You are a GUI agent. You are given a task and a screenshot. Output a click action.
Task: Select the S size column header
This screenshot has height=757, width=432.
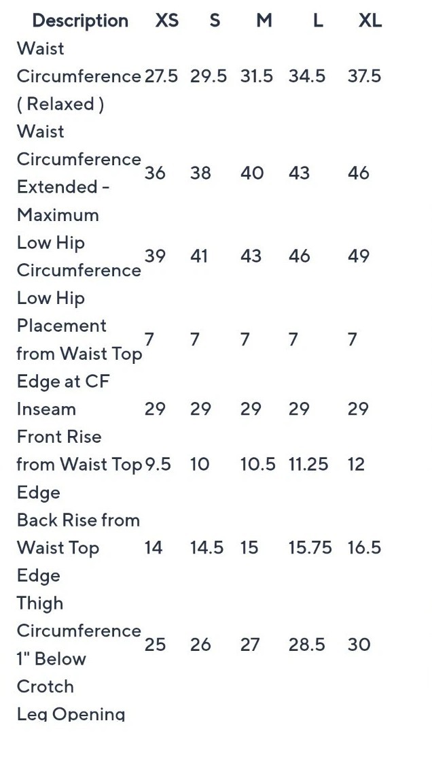point(215,20)
